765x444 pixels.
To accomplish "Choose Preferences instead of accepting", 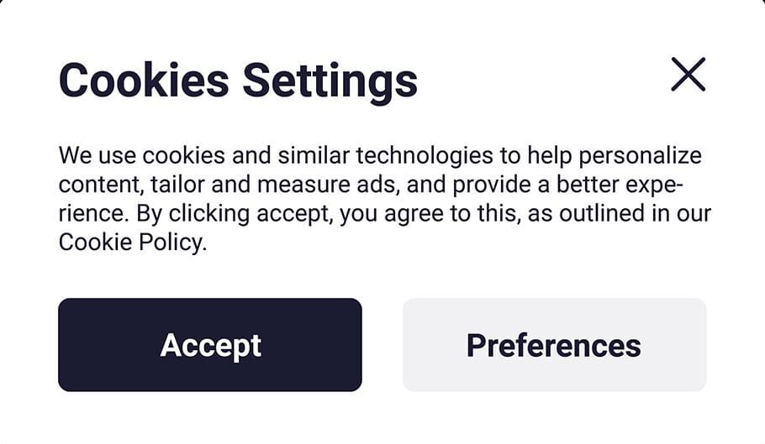I will click(x=554, y=345).
